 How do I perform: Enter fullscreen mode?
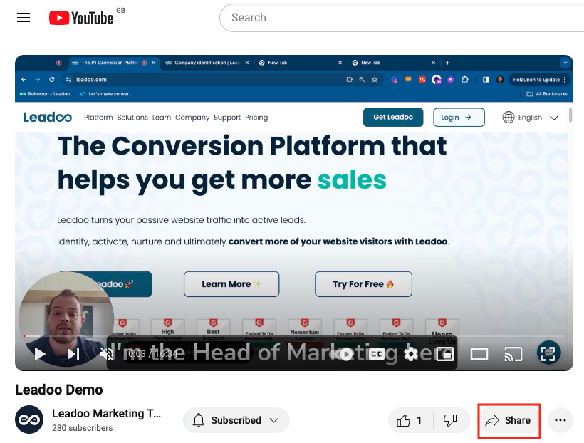pyautogui.click(x=548, y=353)
